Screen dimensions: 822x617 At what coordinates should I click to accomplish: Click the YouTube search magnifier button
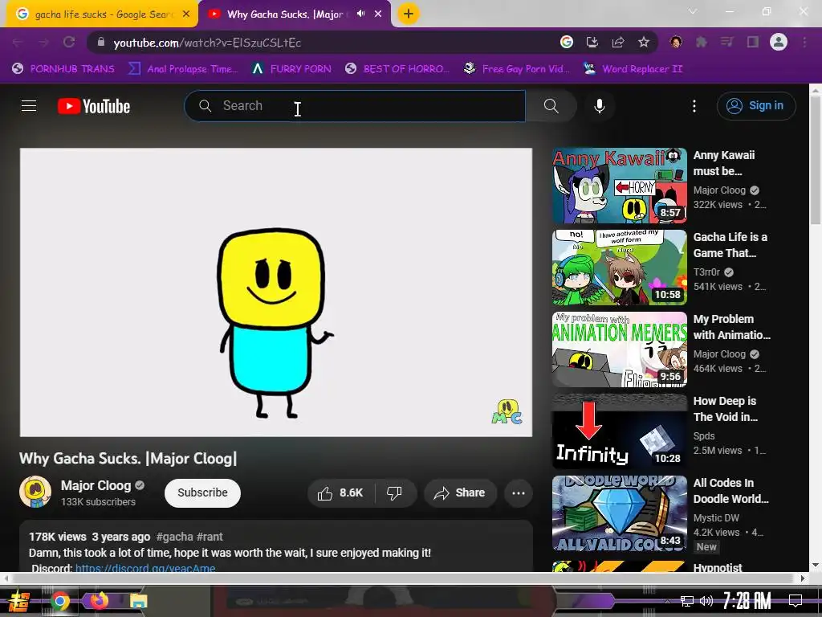click(x=551, y=106)
